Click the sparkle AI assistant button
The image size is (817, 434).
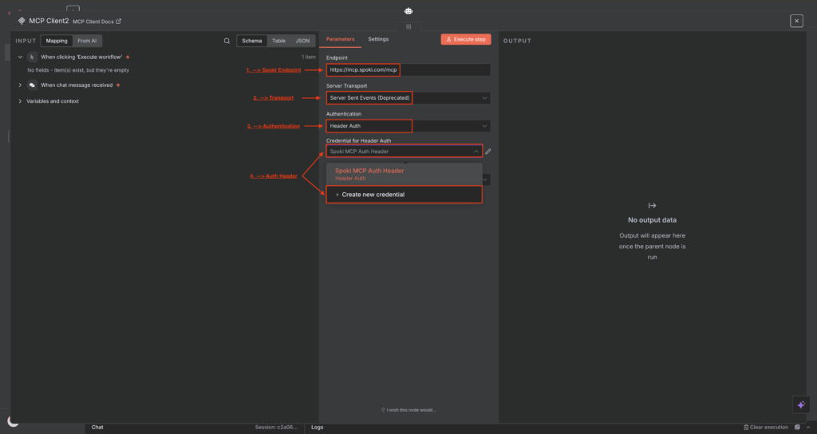(x=800, y=405)
